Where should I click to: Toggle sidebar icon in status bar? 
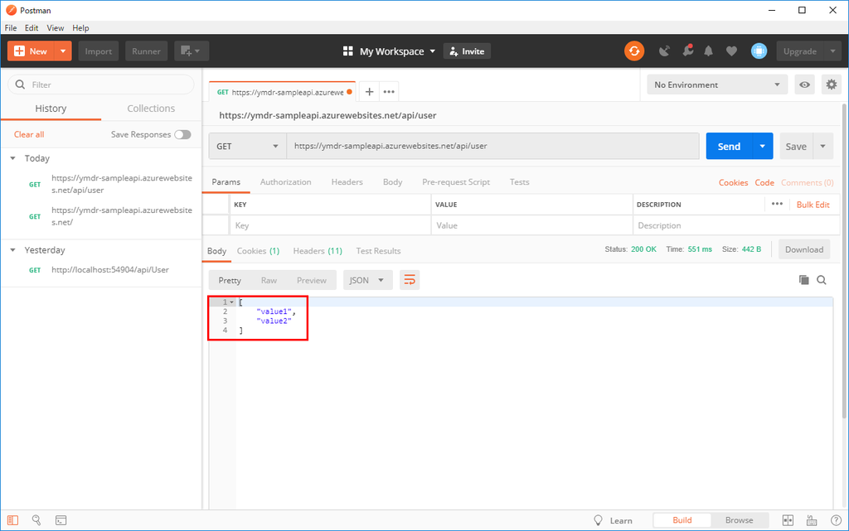click(13, 520)
